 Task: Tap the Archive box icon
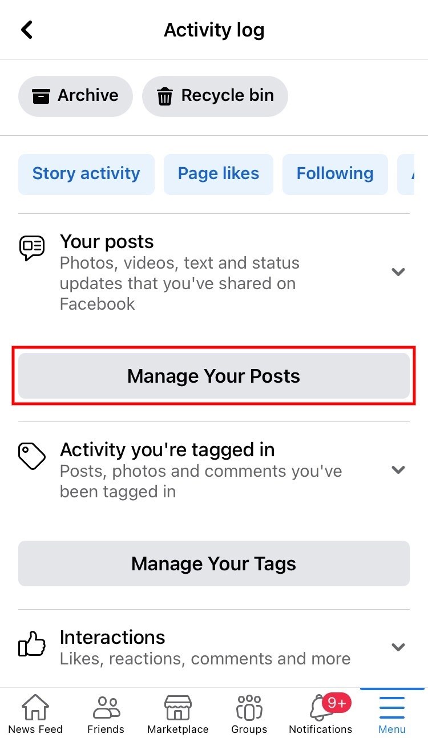(x=41, y=96)
